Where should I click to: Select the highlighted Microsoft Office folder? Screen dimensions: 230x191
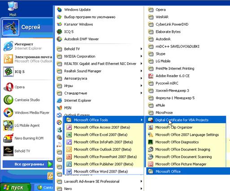(188, 171)
